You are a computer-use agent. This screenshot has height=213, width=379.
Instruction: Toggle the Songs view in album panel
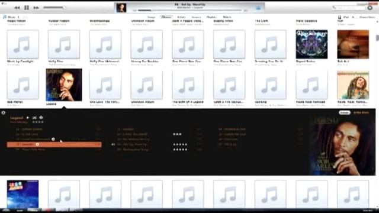pyautogui.click(x=344, y=112)
